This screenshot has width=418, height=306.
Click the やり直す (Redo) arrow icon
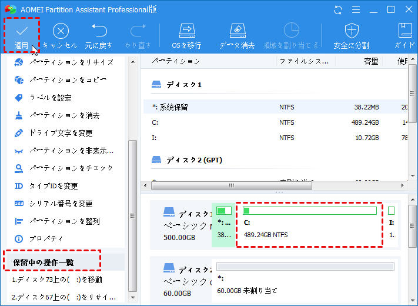138,31
